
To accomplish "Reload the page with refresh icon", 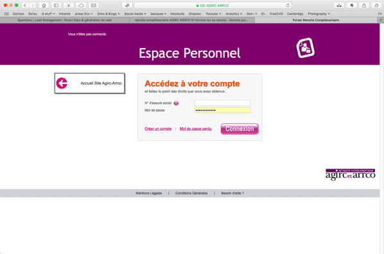I will click(x=288, y=5).
